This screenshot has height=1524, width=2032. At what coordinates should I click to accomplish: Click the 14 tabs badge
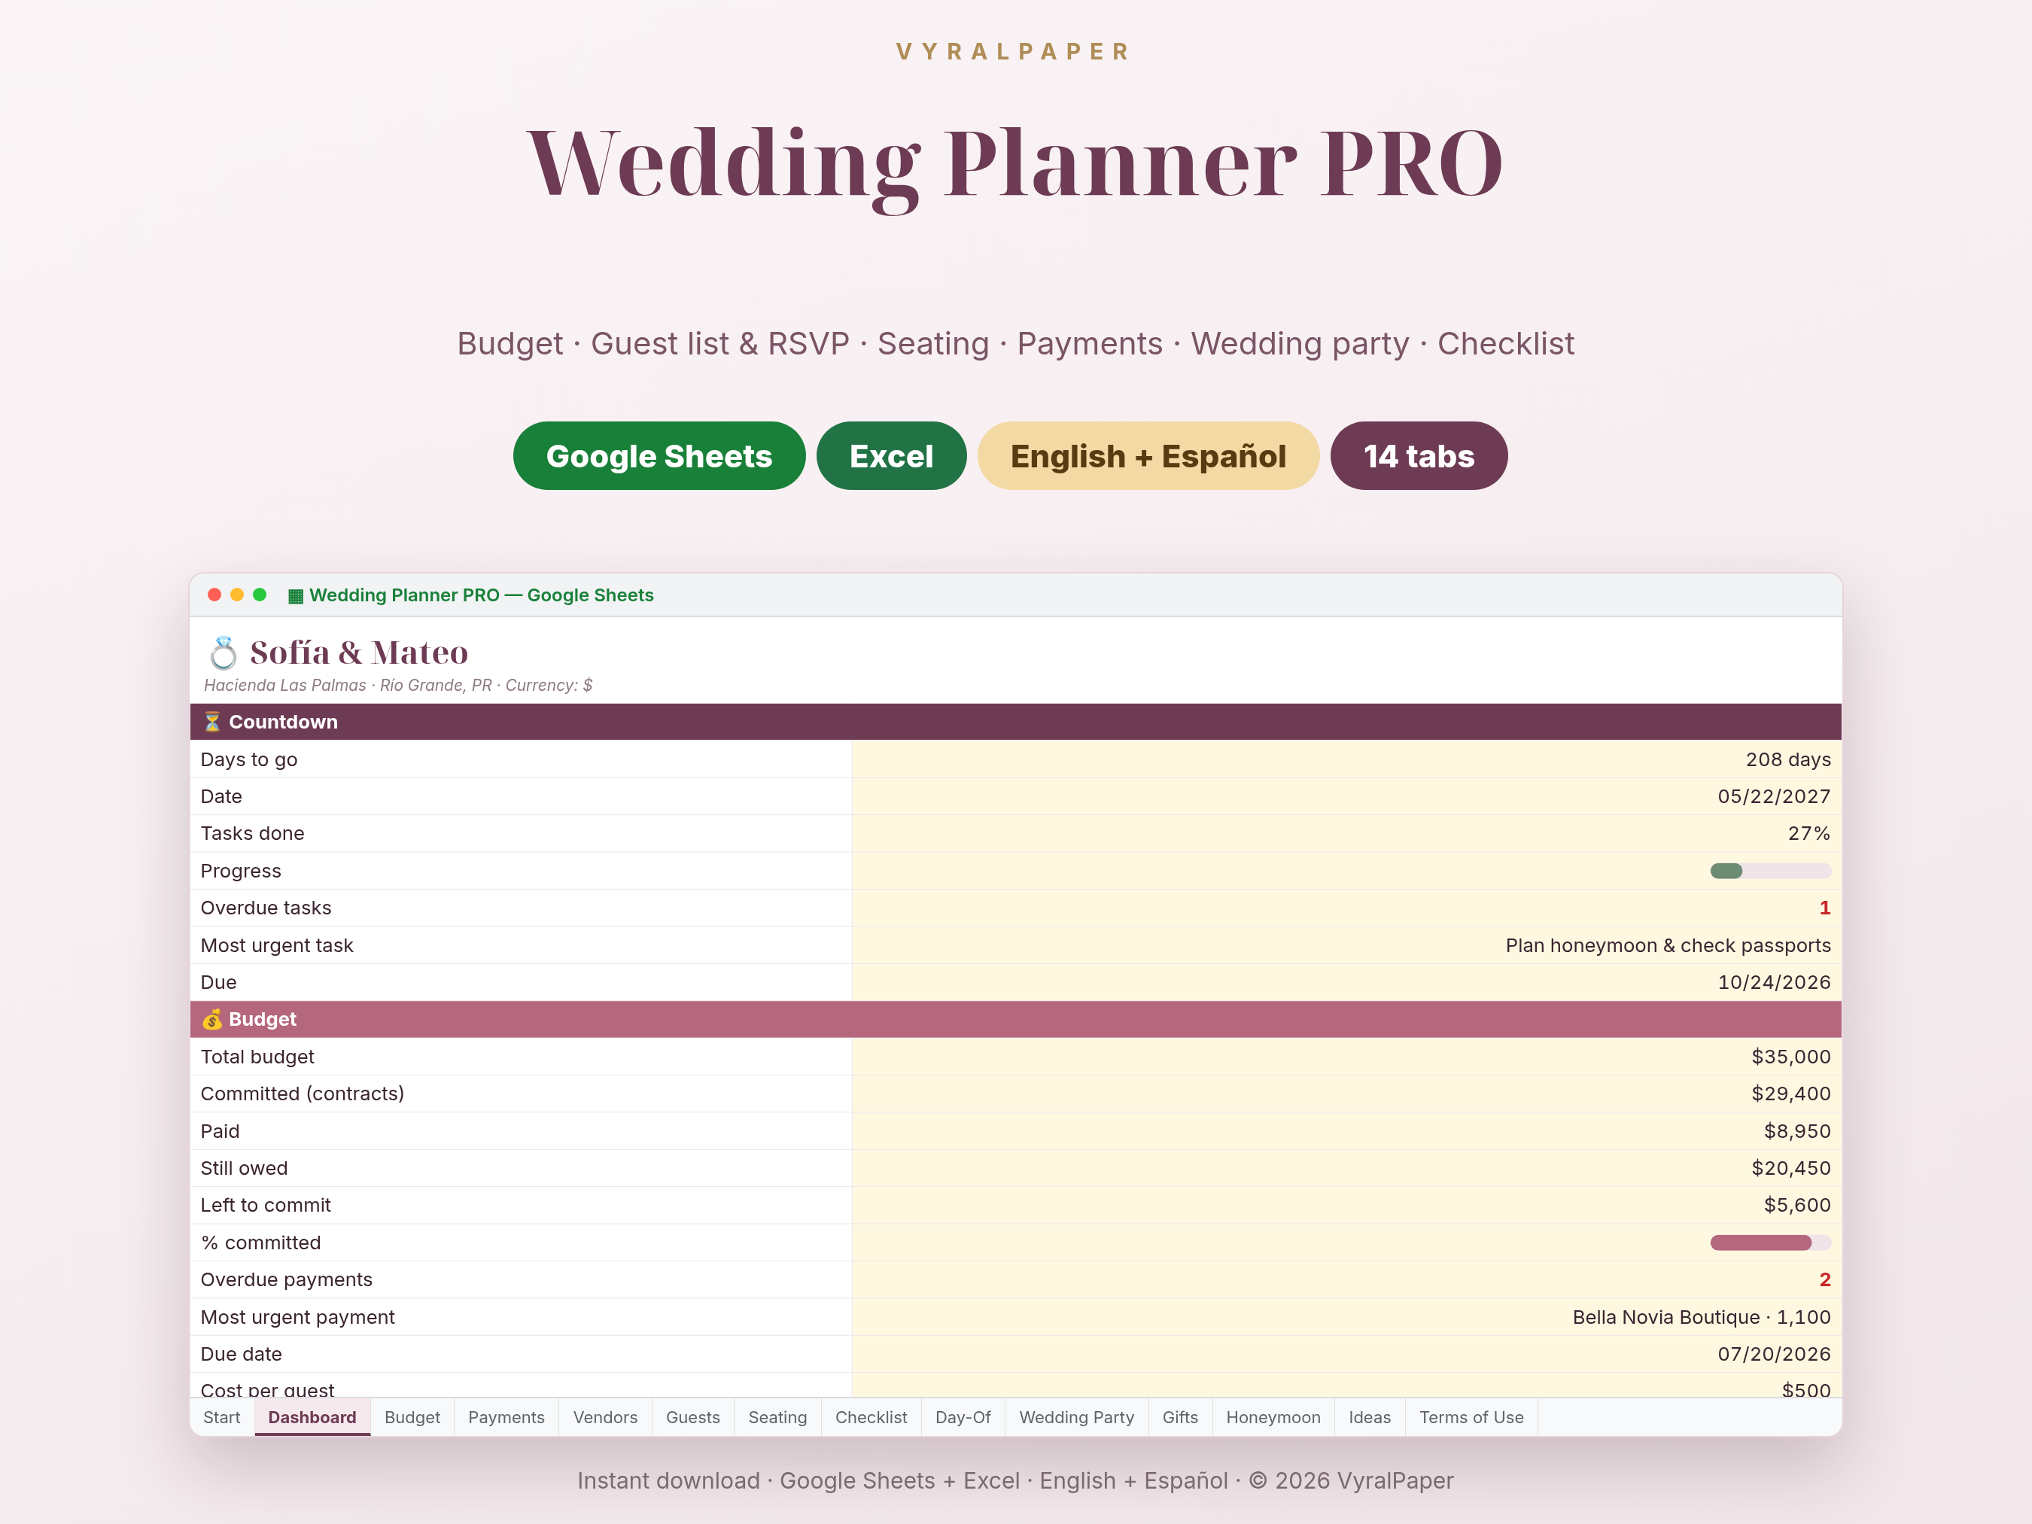[1419, 455]
